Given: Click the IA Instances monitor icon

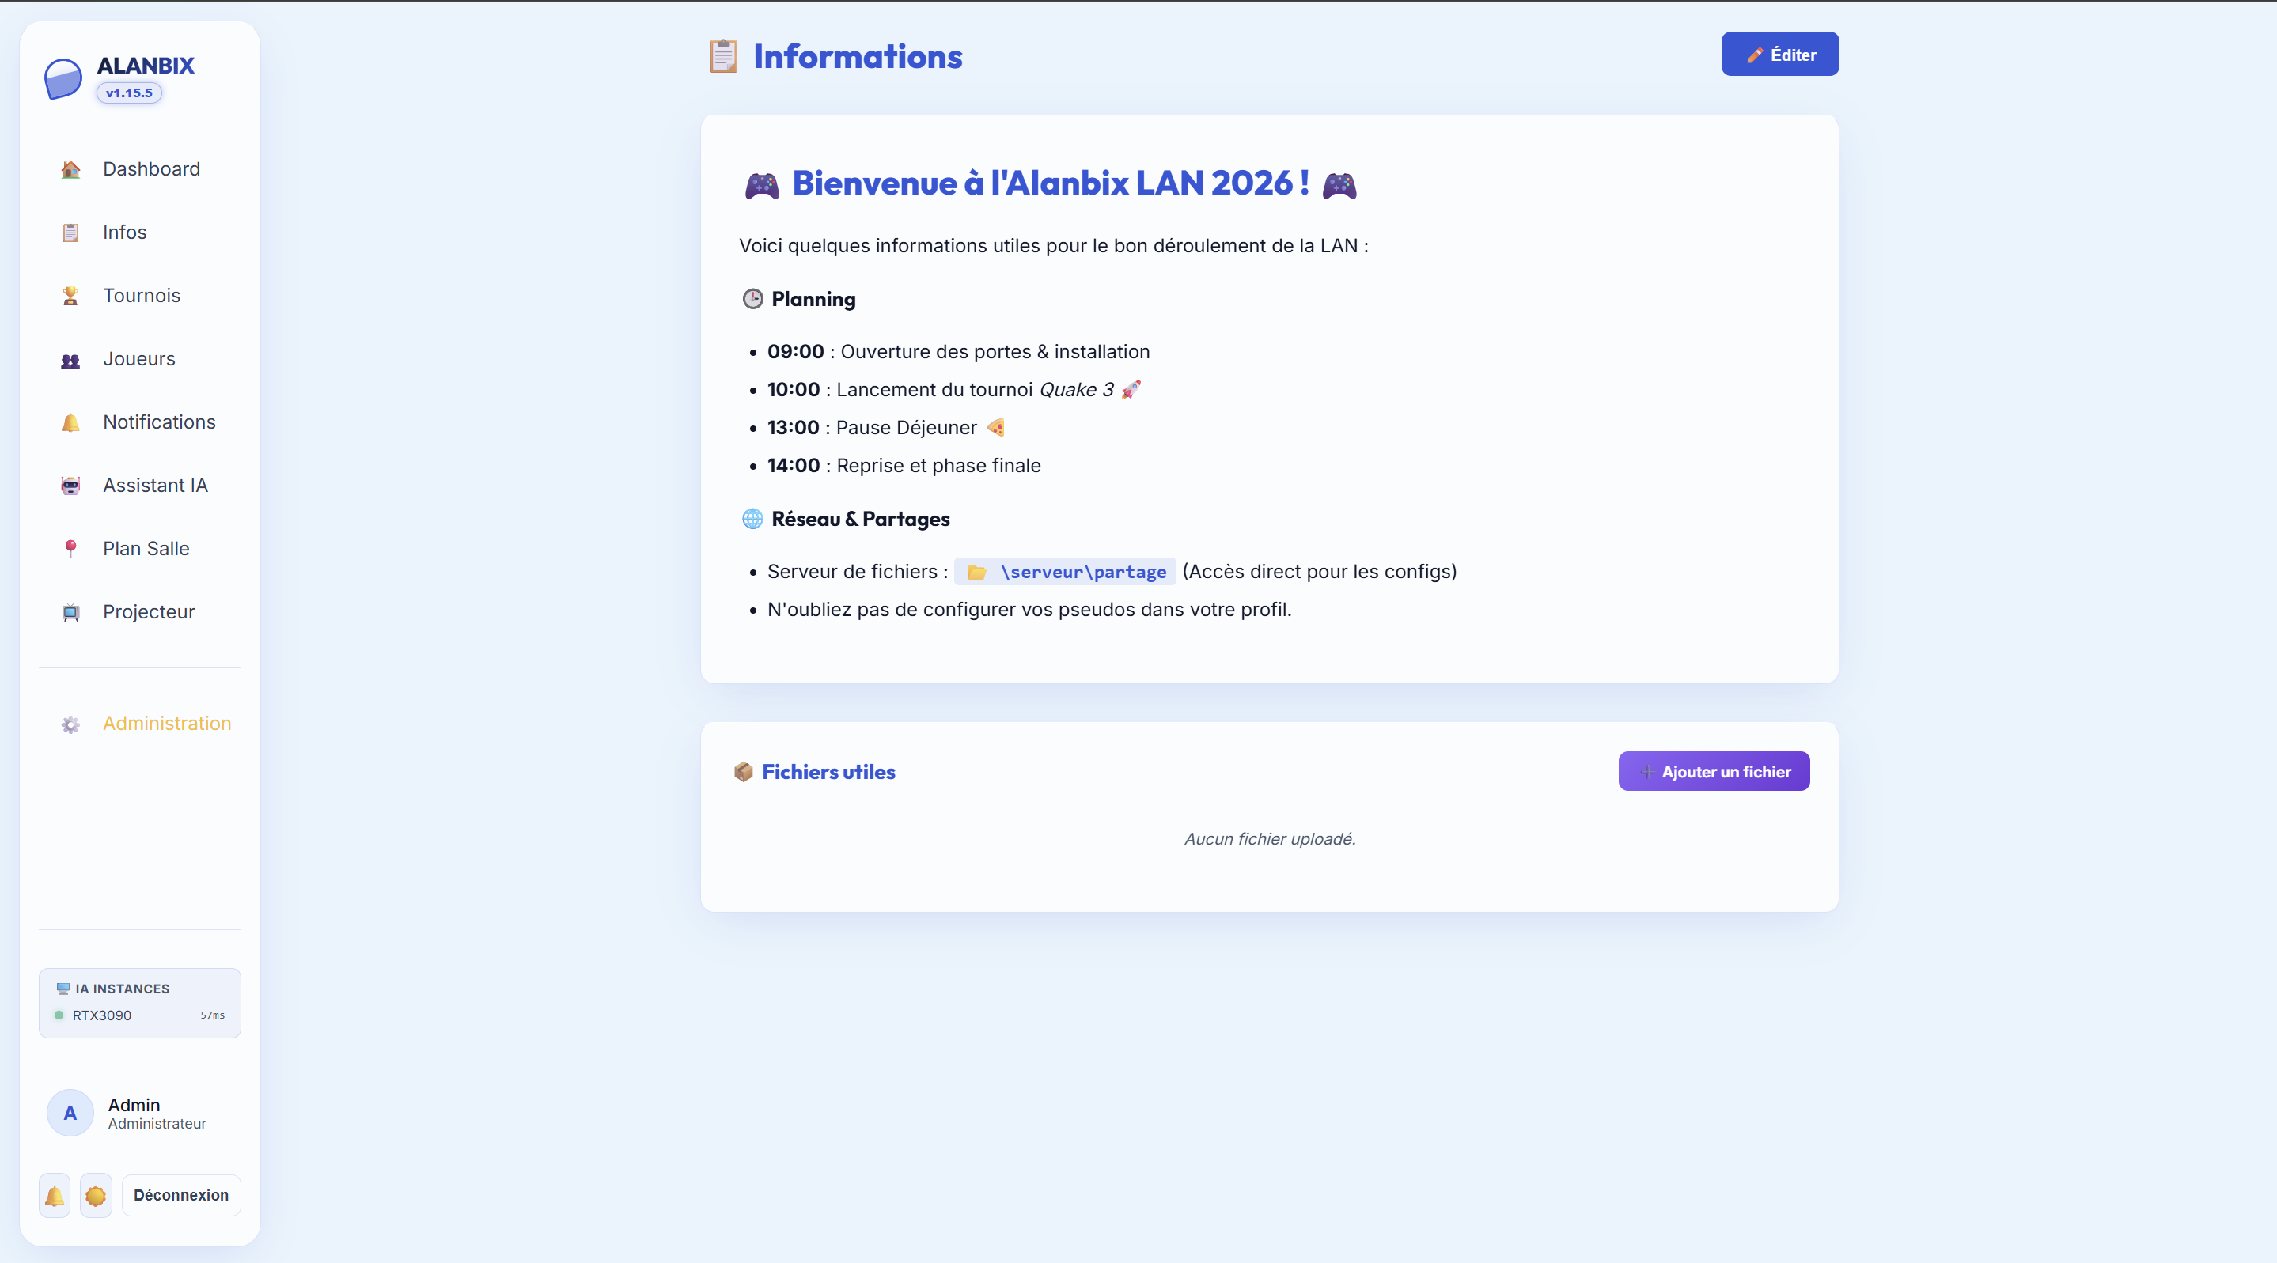Looking at the screenshot, I should pos(63,989).
